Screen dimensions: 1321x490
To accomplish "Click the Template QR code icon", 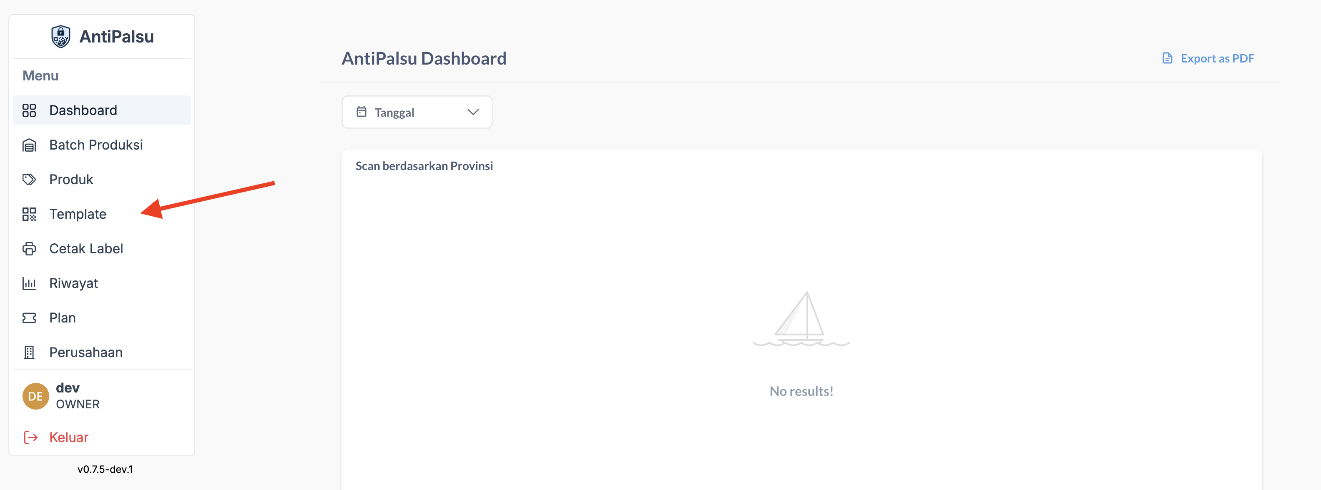I will point(29,214).
